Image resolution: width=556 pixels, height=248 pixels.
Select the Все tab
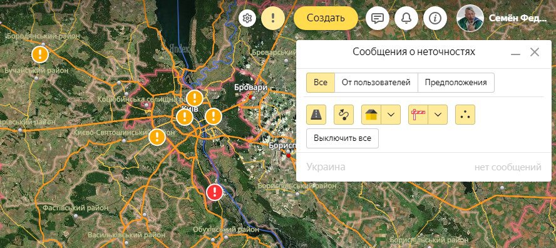[x=321, y=83]
